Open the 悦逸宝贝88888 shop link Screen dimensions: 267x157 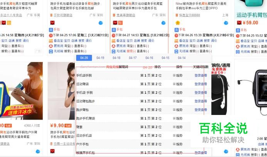(x=189, y=15)
